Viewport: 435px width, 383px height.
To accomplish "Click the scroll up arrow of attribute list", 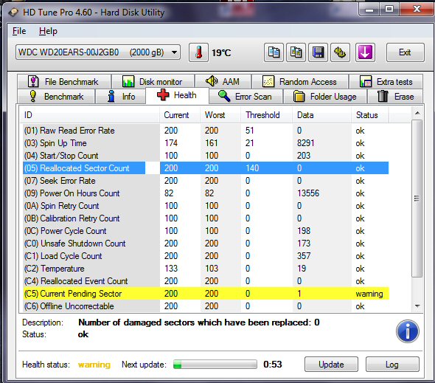I will coord(417,113).
